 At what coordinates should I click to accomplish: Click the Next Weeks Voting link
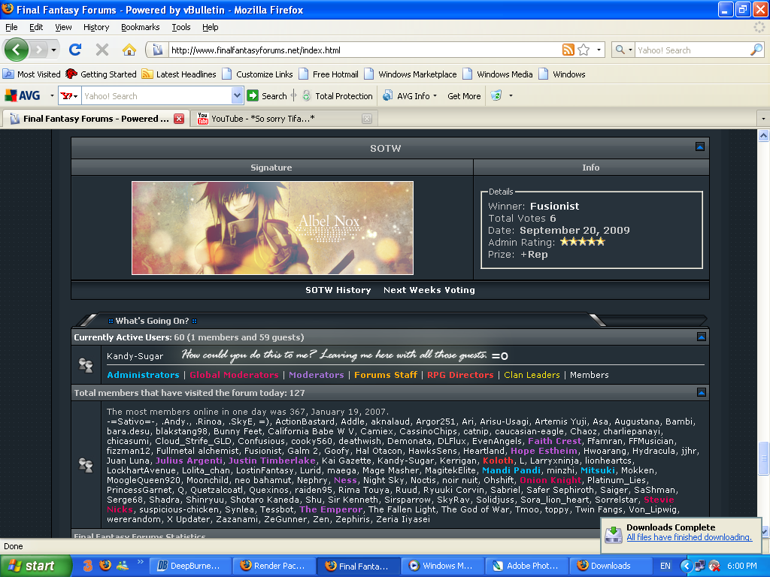tap(429, 290)
